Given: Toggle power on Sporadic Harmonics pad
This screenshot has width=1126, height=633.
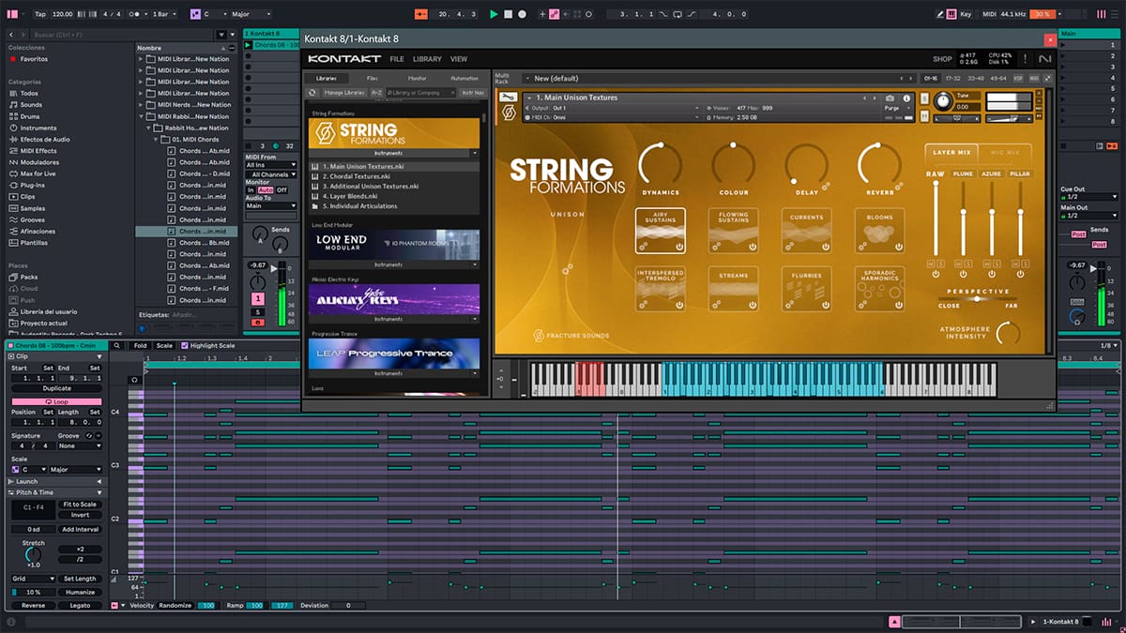Looking at the screenshot, I should [898, 305].
